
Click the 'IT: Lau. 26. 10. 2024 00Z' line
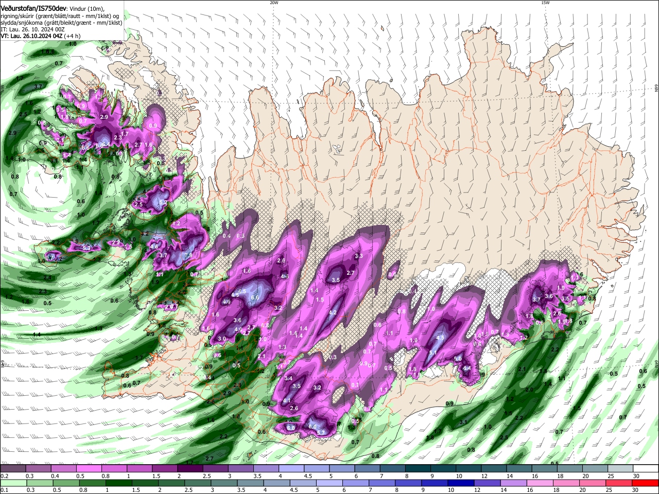(32, 29)
